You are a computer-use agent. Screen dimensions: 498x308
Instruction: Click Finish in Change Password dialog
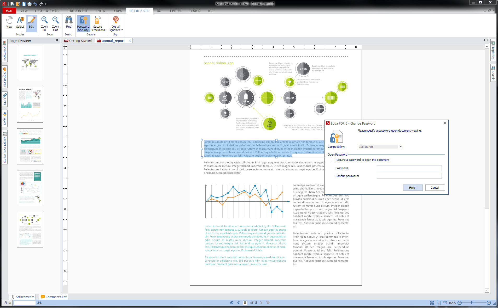point(413,188)
